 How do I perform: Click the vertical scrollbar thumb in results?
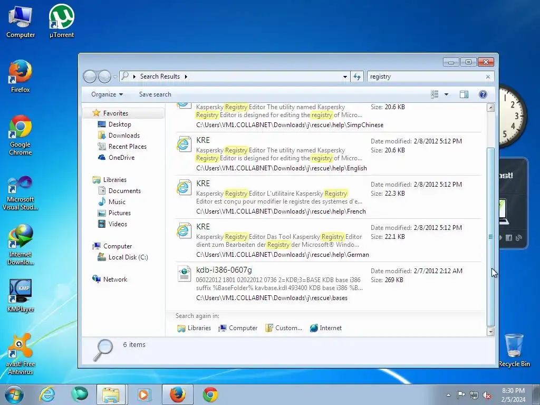click(x=490, y=237)
